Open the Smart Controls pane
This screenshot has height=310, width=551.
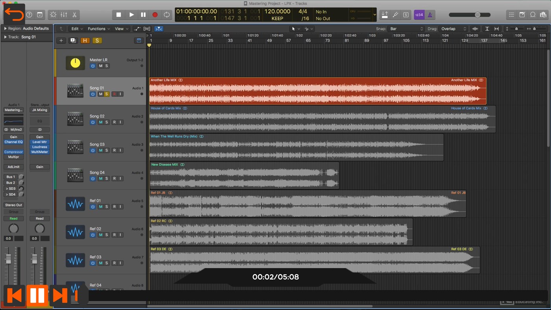(53, 15)
